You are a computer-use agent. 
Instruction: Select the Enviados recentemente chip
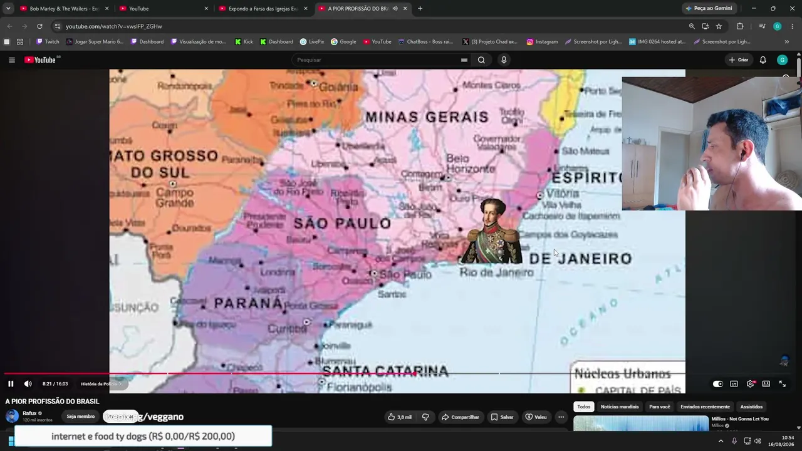706,407
